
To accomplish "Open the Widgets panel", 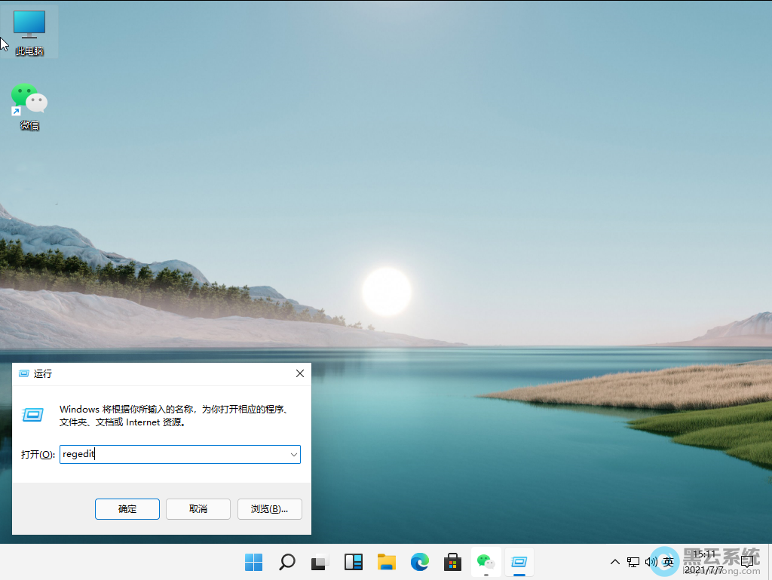I will (354, 562).
